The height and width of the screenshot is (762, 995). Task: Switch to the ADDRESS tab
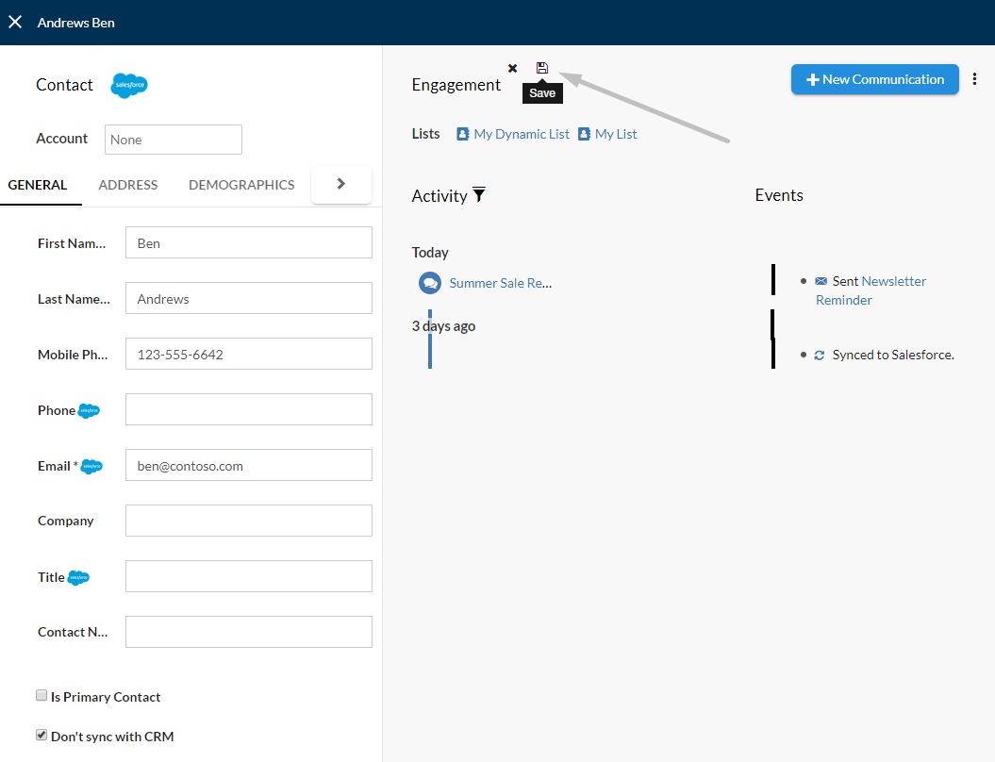pos(128,185)
